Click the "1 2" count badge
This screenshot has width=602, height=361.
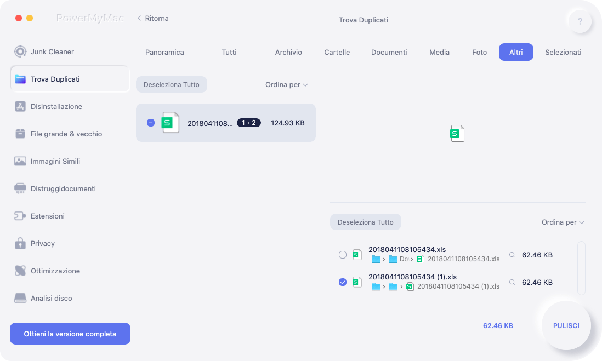click(249, 123)
